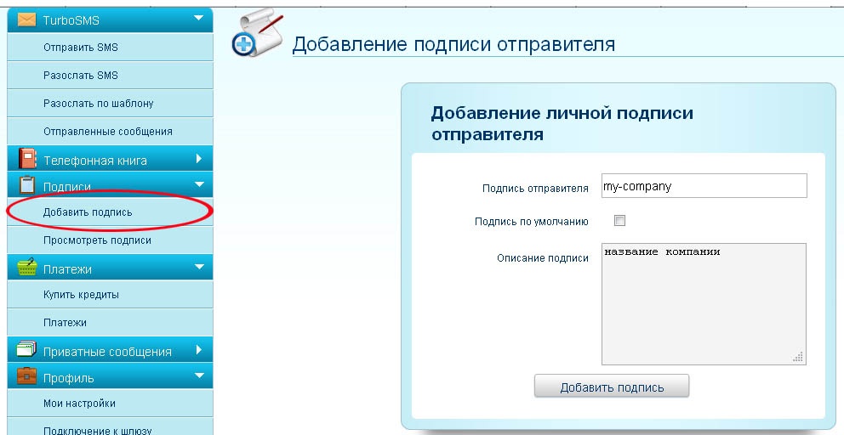Viewport: 844px width, 435px height.
Task: Click the 'Подпись отправителя' text field
Action: click(703, 186)
